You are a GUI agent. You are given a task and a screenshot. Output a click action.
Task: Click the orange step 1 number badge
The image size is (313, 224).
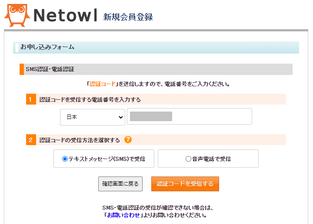(31, 99)
